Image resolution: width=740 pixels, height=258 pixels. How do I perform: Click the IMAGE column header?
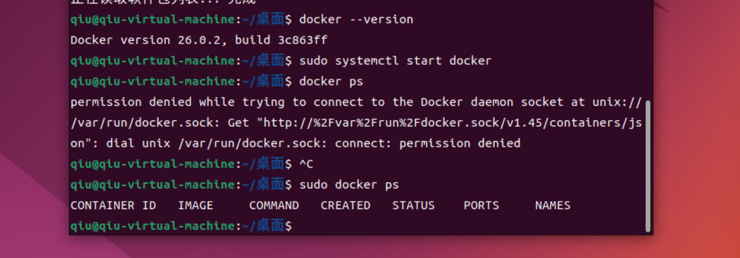195,205
